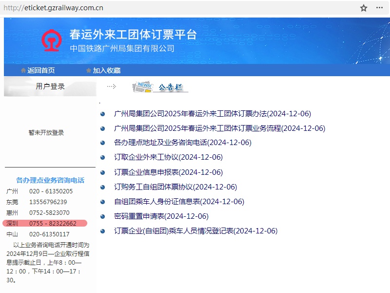This screenshot has width=390, height=293.
Task: Open 各办理点地址及业务咨询电话 link
Action: pos(182,143)
